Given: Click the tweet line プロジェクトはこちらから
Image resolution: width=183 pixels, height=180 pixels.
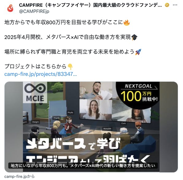Looking at the screenshot, I should point(38,67).
